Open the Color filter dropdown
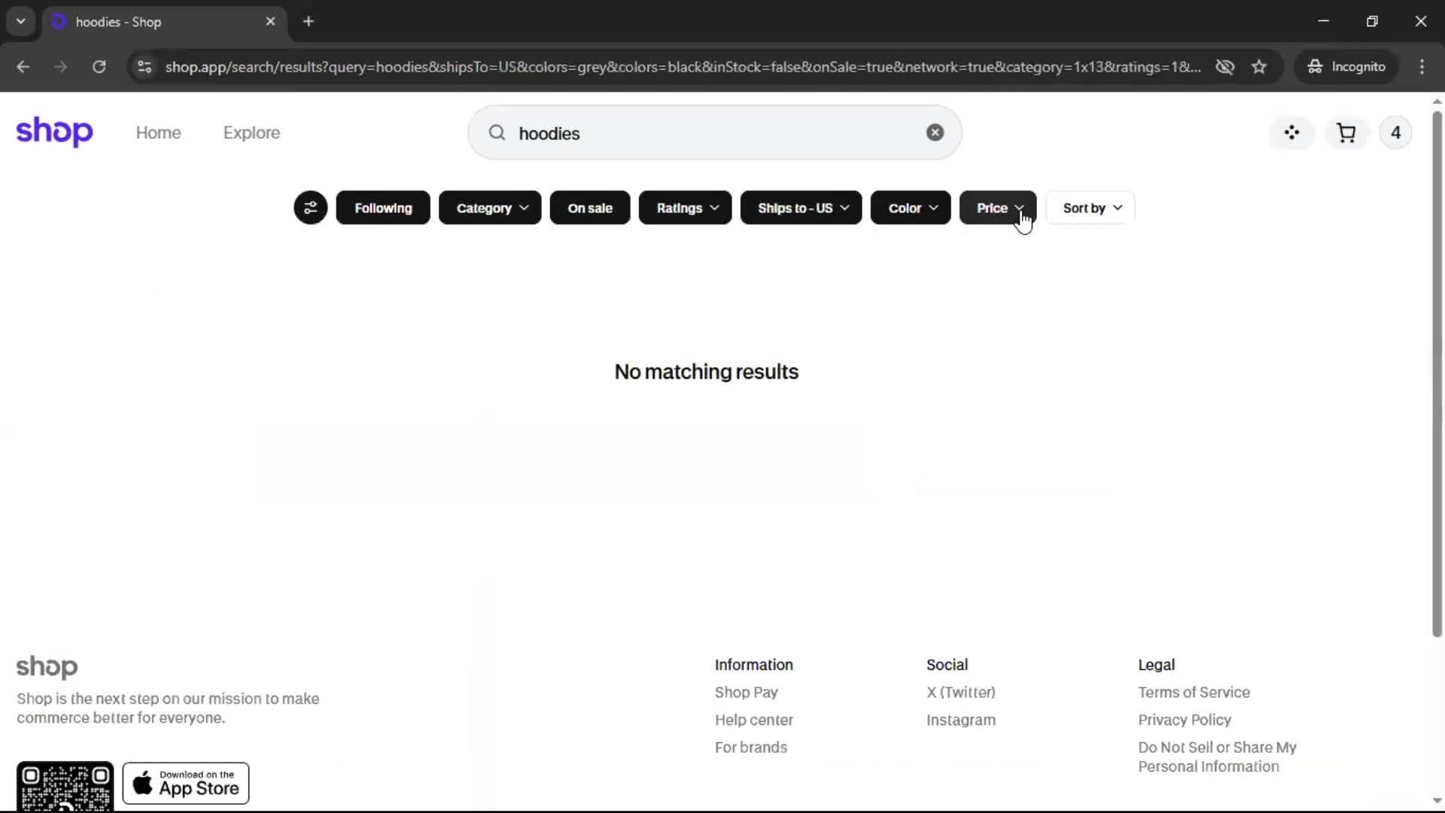The image size is (1445, 813). point(910,208)
